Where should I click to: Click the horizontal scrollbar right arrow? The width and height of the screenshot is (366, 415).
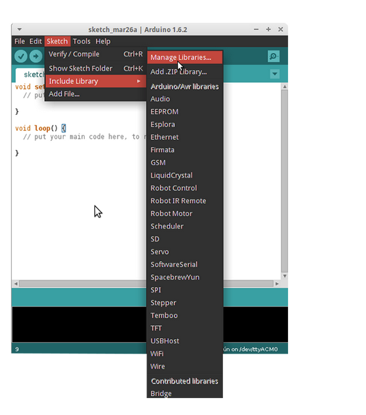click(x=277, y=283)
